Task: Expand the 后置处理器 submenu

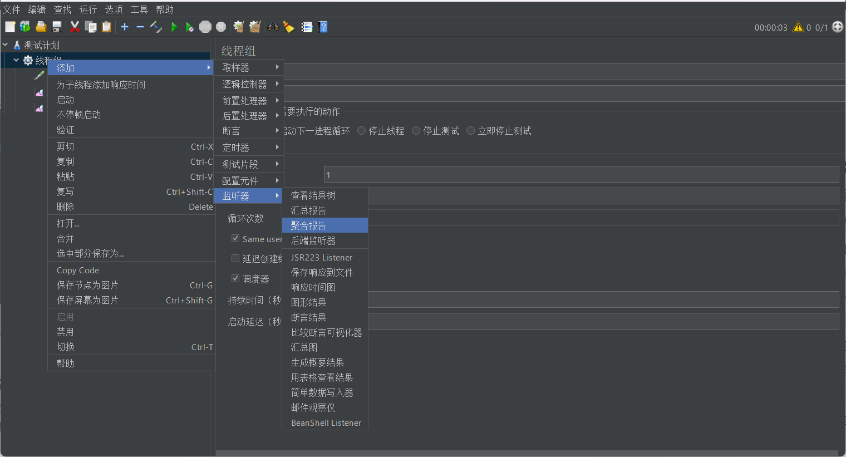Action: 249,116
